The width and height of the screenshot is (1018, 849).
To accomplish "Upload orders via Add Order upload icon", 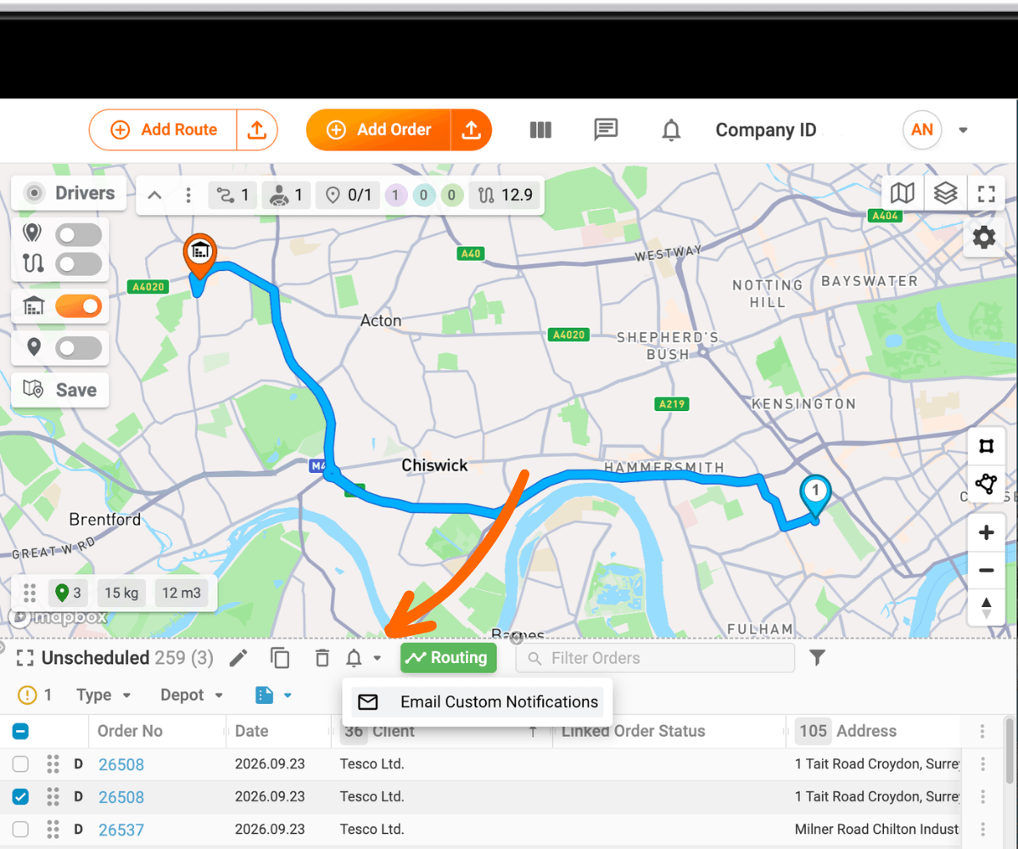I will tap(471, 130).
